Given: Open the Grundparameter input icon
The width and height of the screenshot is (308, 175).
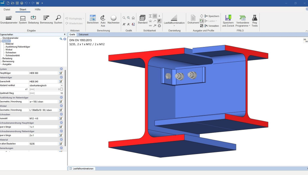Looking at the screenshot, I should [x=9, y=18].
